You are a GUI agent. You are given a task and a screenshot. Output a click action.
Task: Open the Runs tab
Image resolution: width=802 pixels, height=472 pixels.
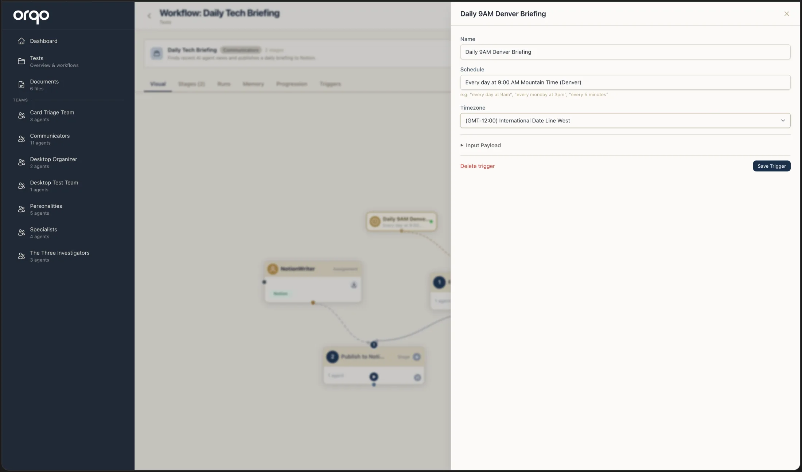pos(224,84)
